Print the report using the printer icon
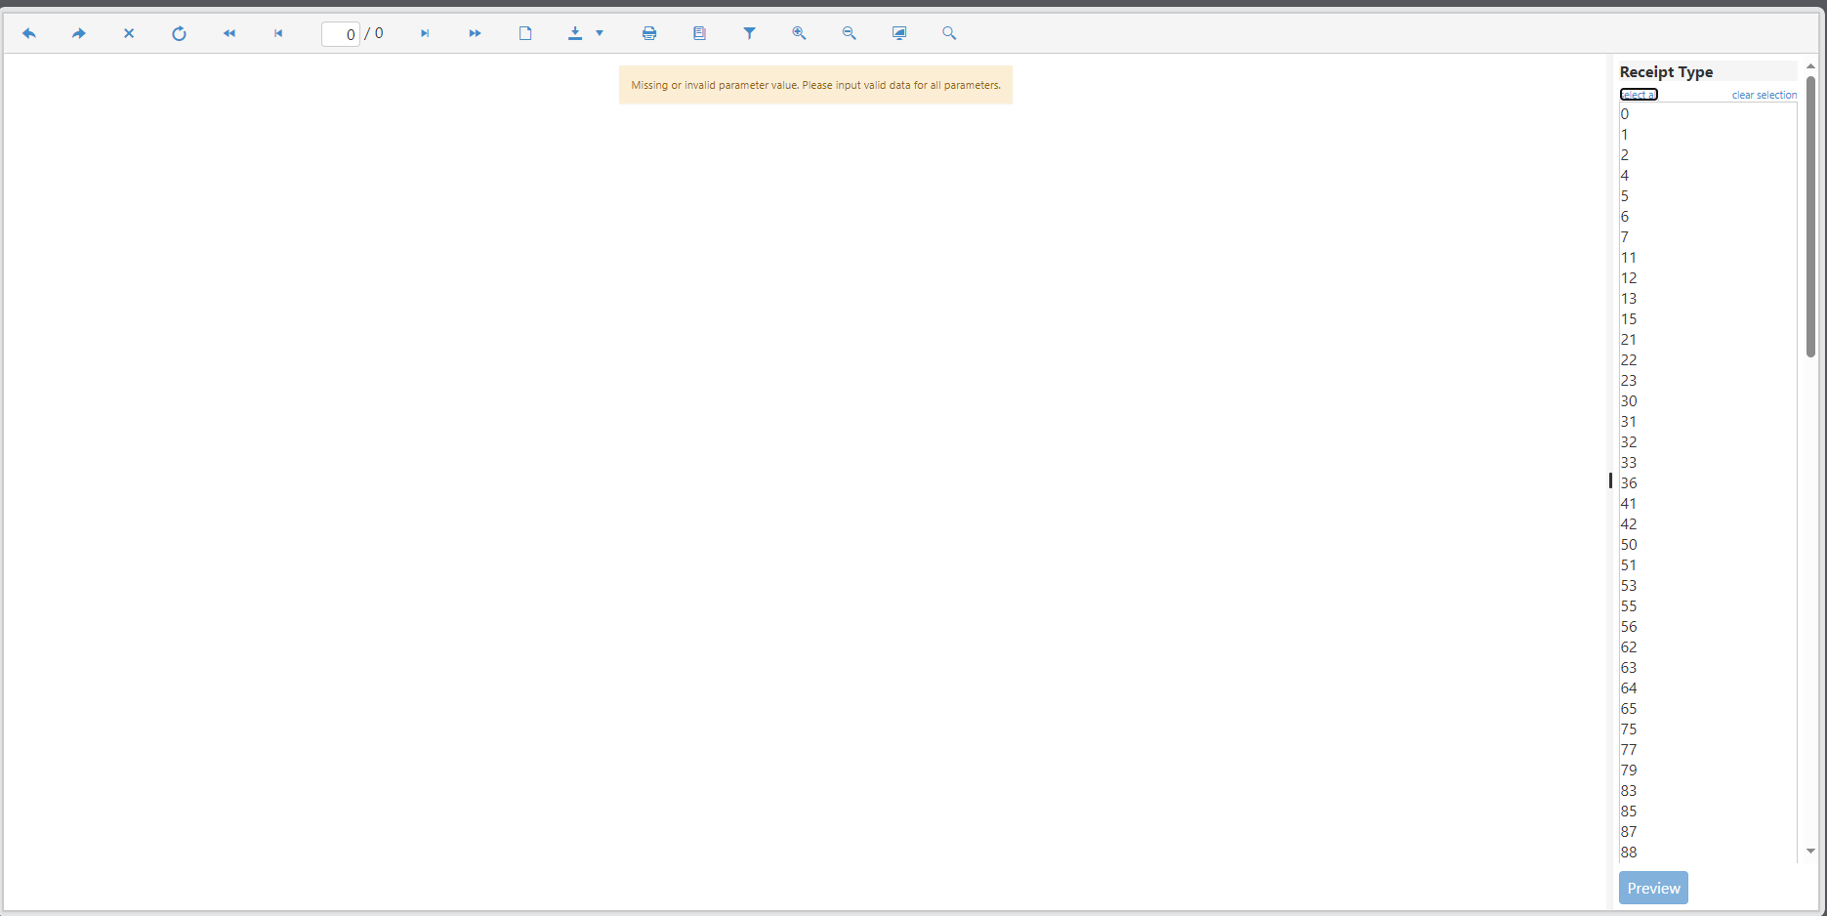 click(649, 33)
